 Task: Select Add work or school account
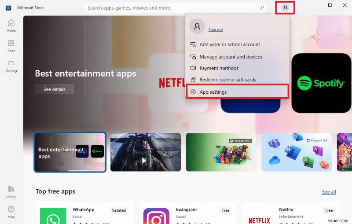click(237, 44)
